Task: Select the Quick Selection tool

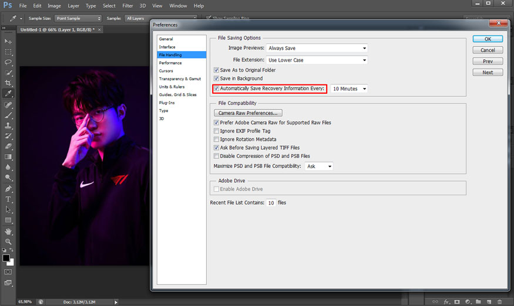Action: 8,73
